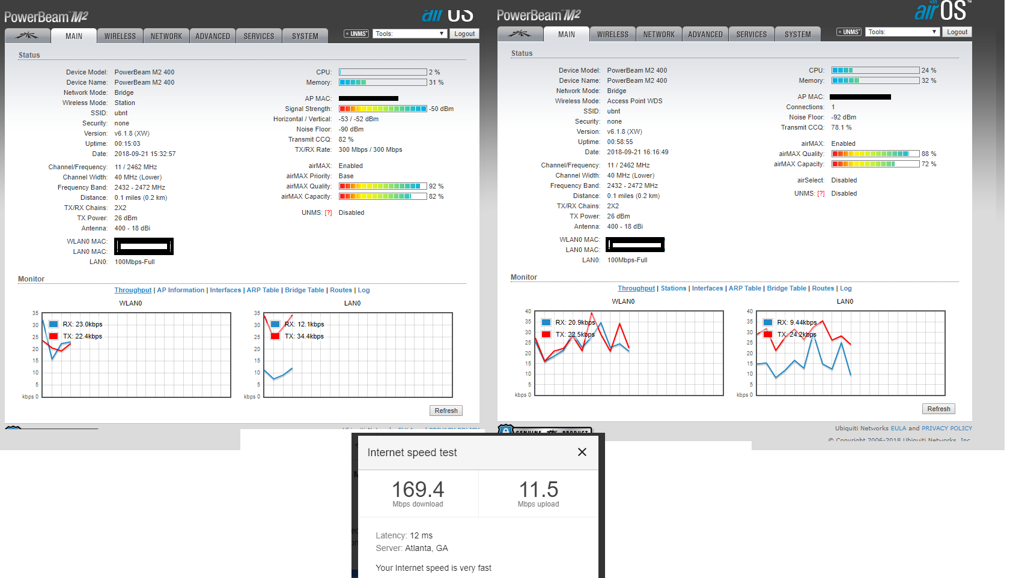Open the PRIVACY POLICY link in right footer
Viewport: 1013px width, 578px height.
(947, 428)
